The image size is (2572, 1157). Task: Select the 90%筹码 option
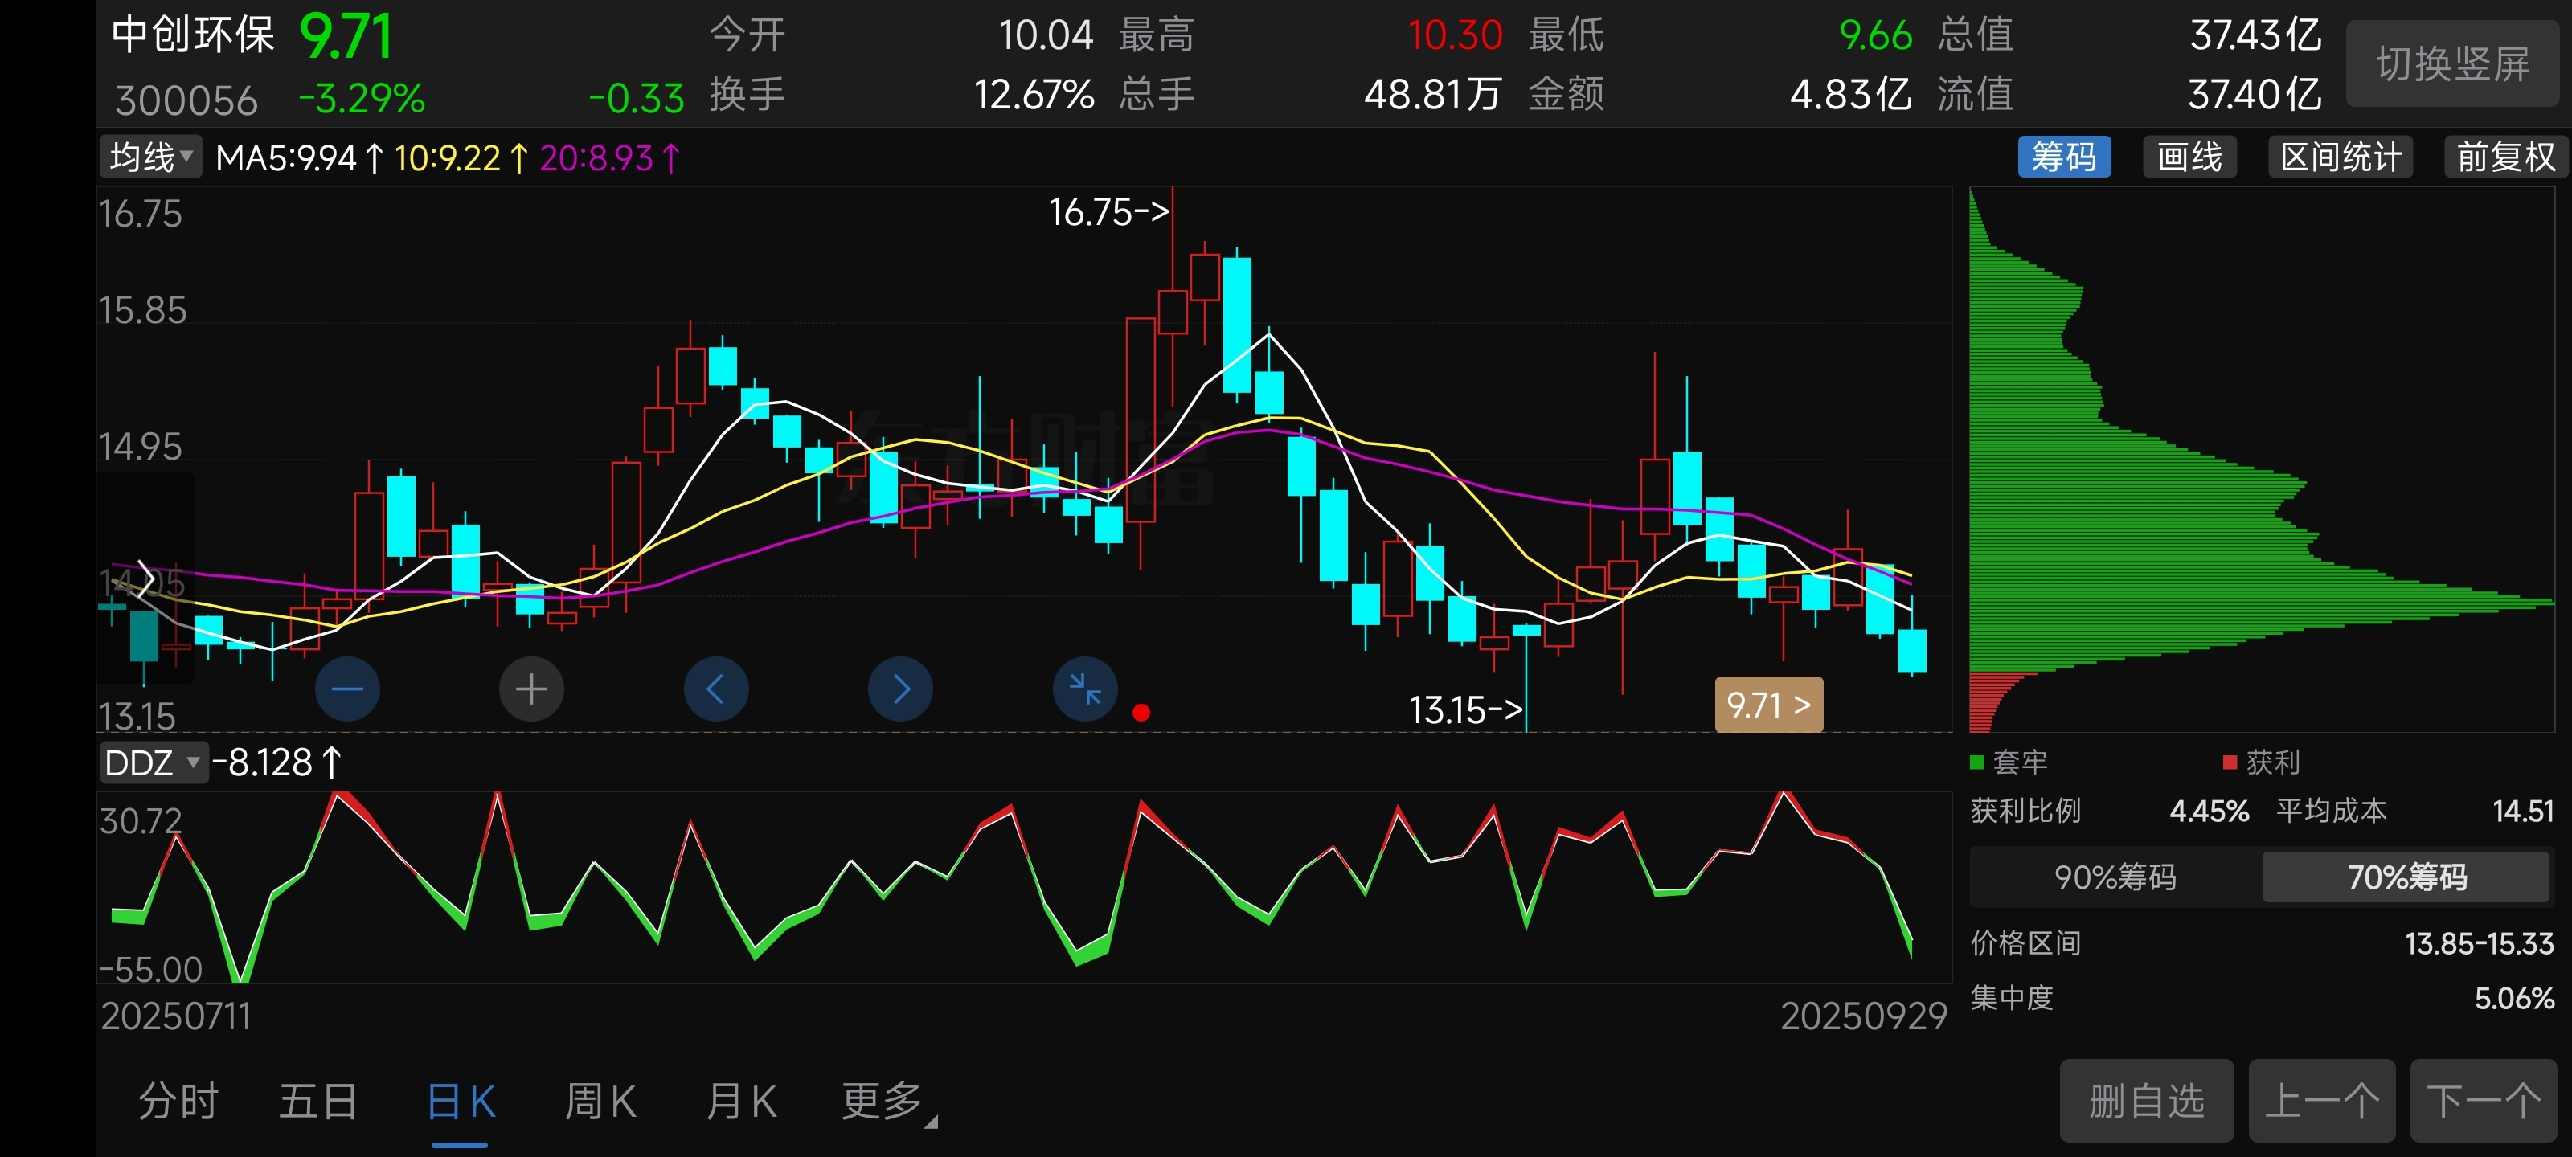point(2115,877)
